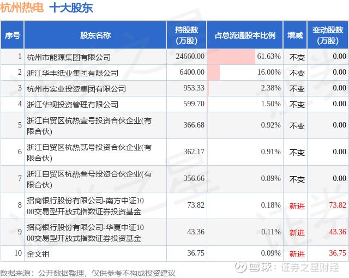Click the 1.50% proportion value
The image size is (349, 278).
point(270,104)
